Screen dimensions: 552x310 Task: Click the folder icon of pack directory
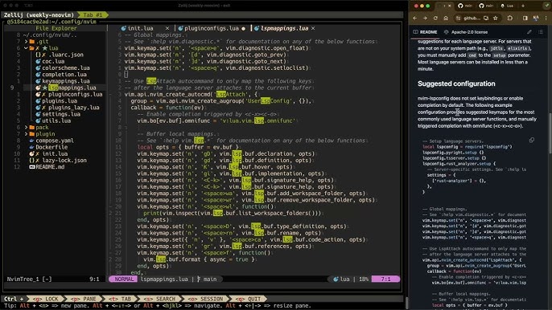[32, 127]
